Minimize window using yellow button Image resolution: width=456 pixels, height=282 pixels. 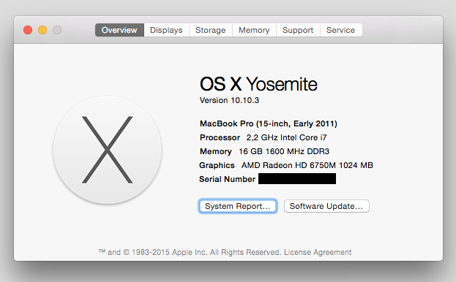(x=42, y=30)
